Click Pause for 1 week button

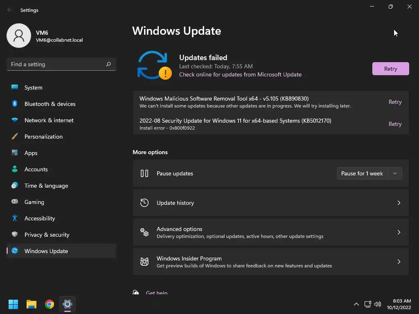coord(362,173)
